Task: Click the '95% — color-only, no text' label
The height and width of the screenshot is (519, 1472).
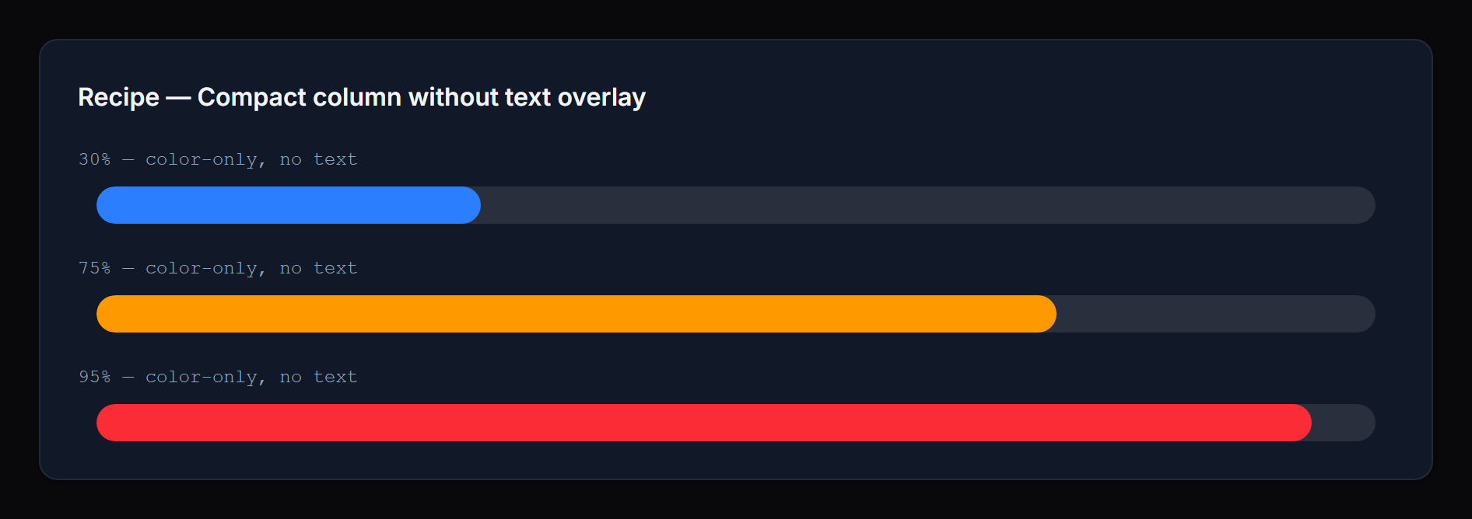Action: pos(218,377)
